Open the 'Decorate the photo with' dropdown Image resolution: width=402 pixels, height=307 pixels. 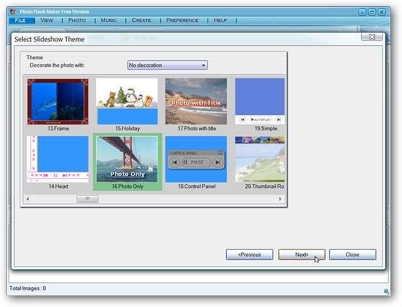click(167, 65)
